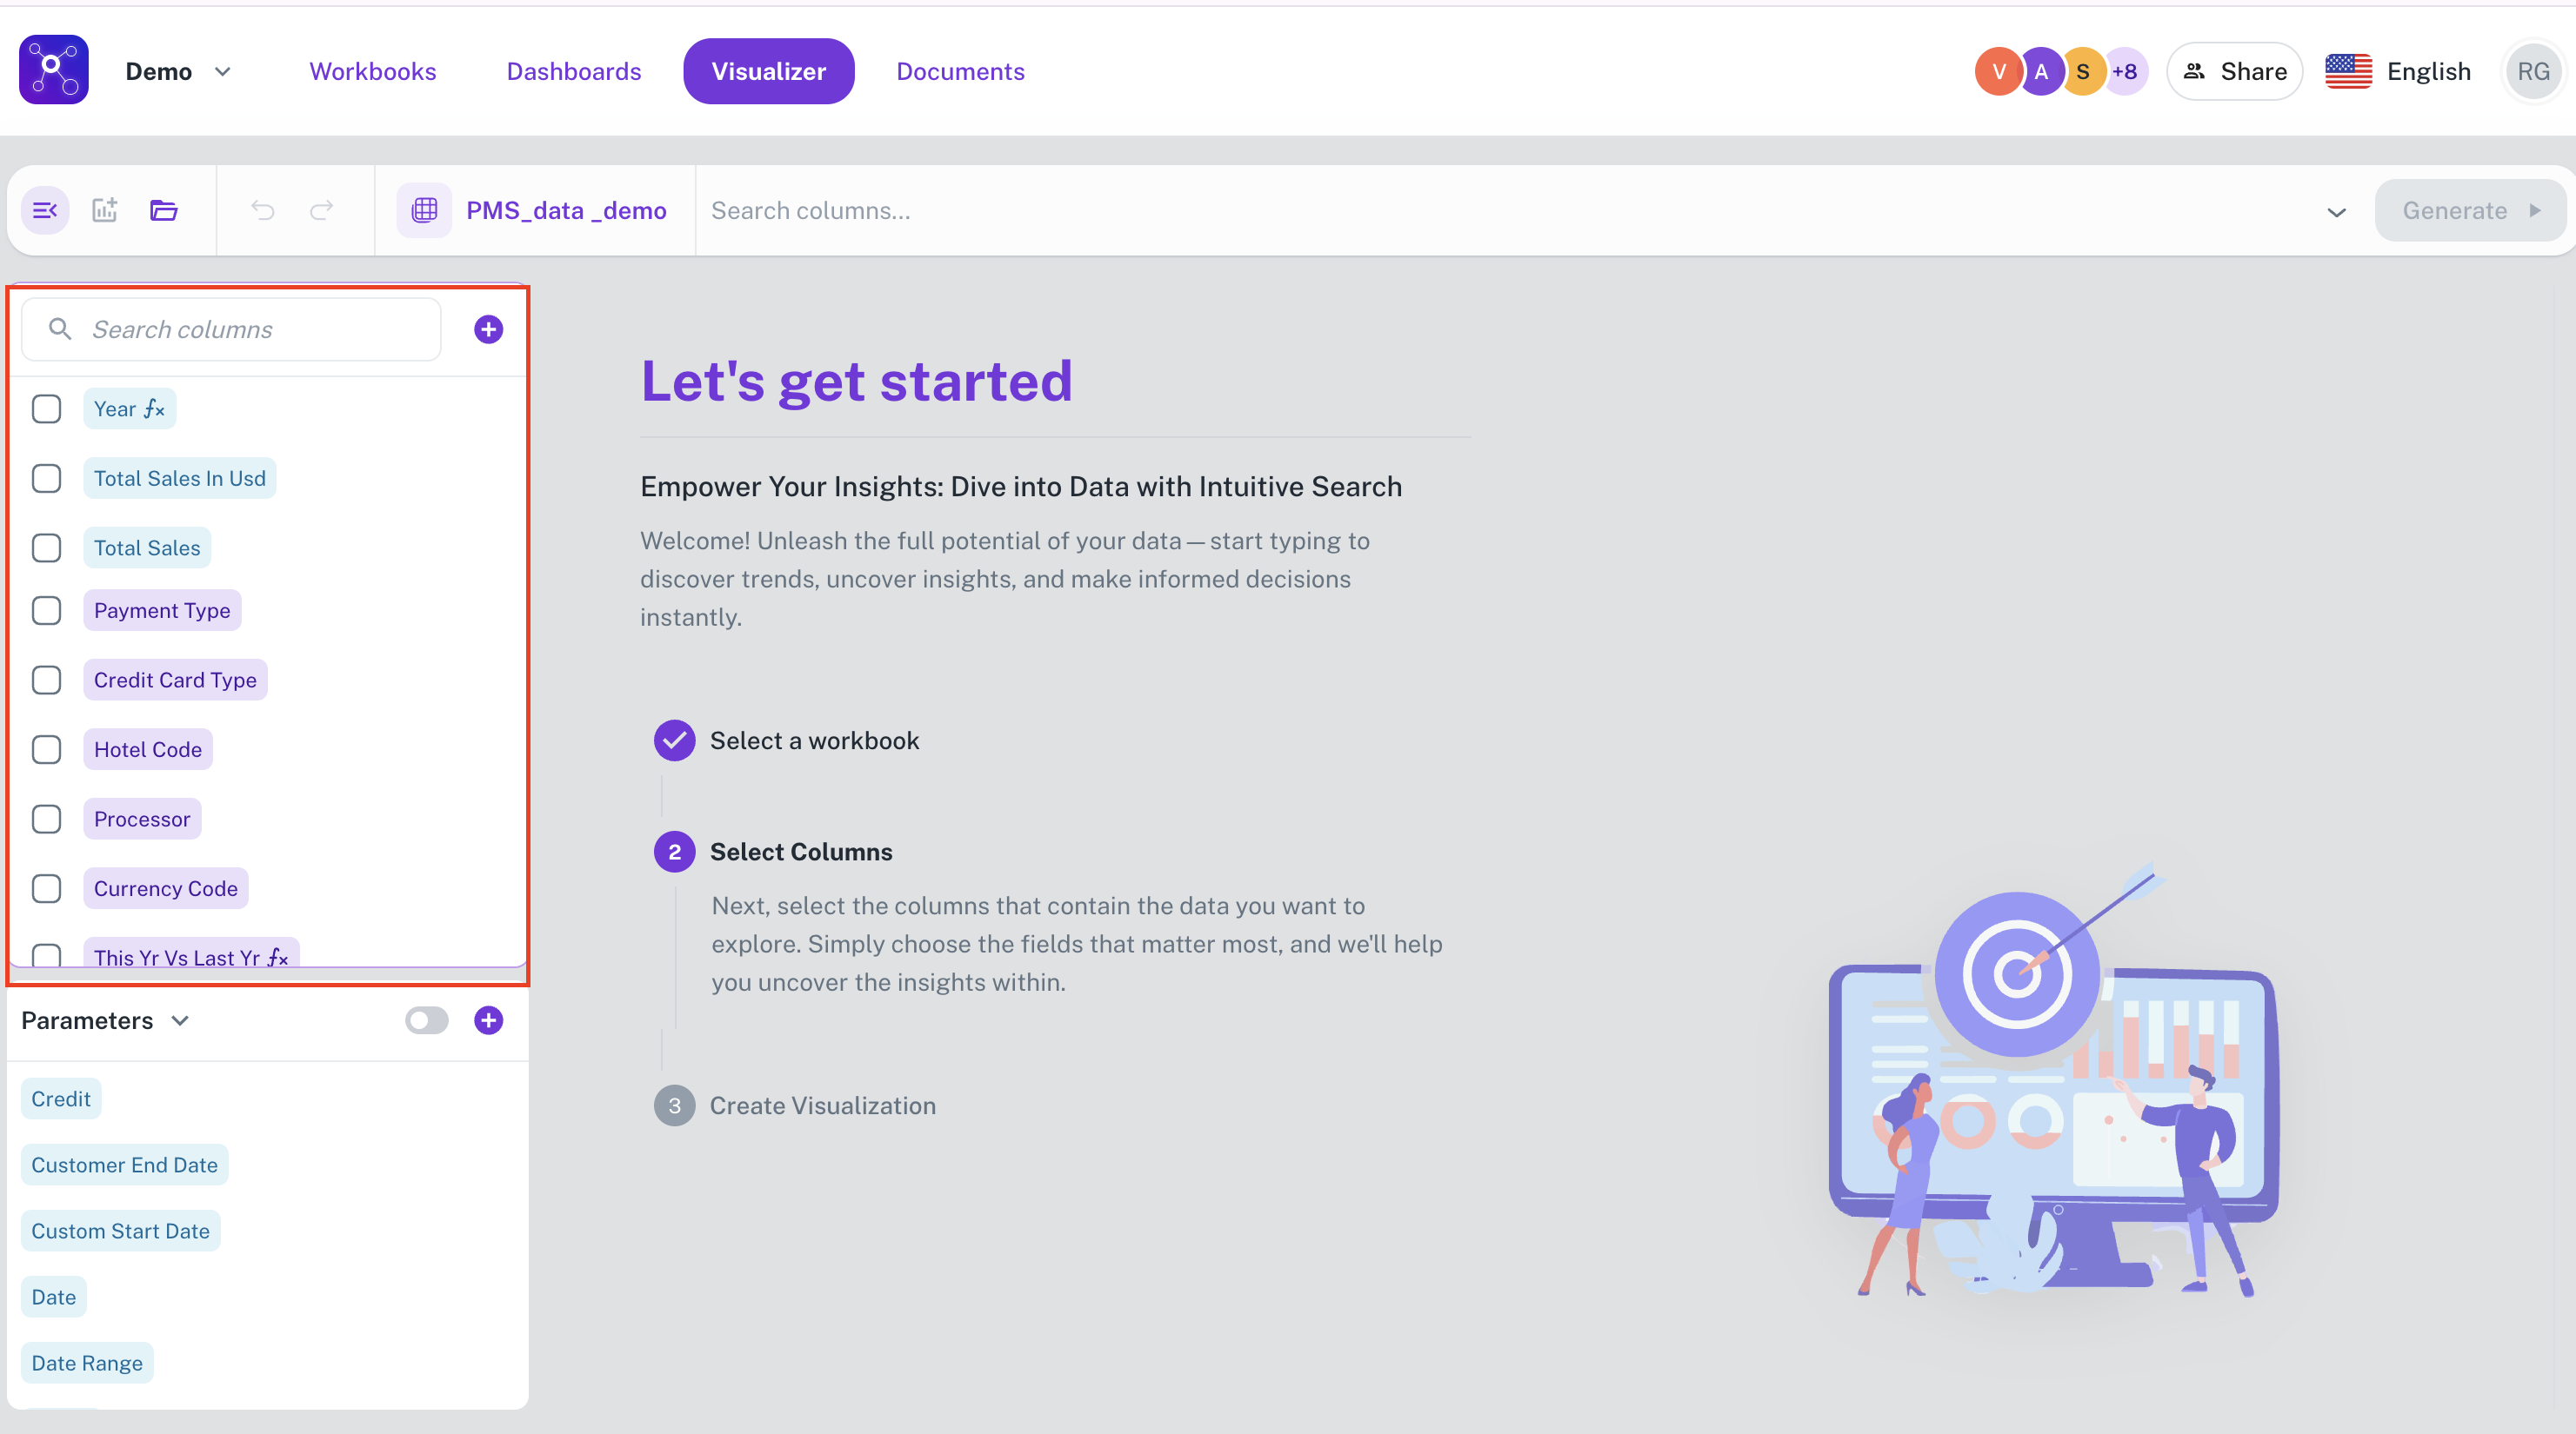Switch to the Dashboards tab

[x=574, y=72]
